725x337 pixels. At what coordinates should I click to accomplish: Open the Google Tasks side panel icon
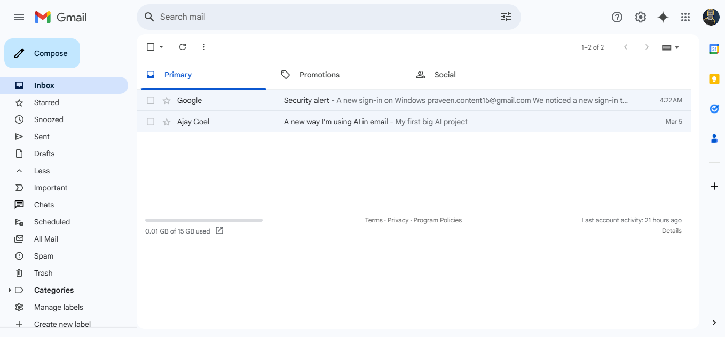pos(714,109)
